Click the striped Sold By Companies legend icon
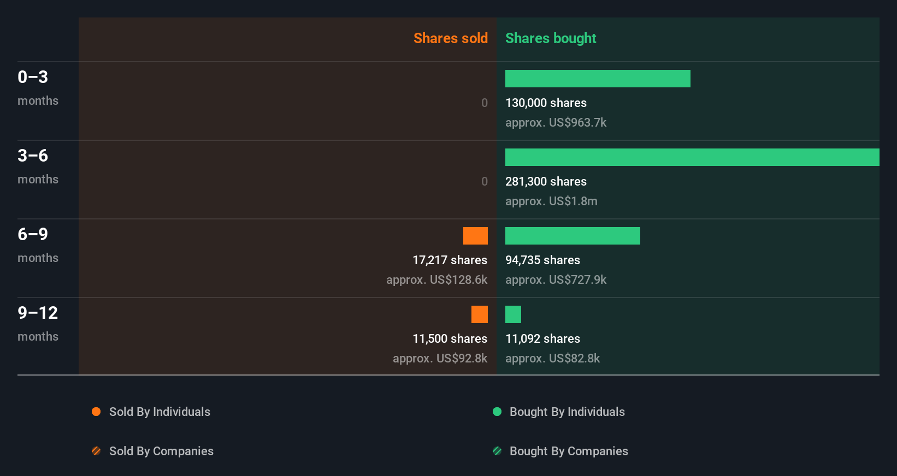Screen dimensions: 897x476 [x=96, y=451]
